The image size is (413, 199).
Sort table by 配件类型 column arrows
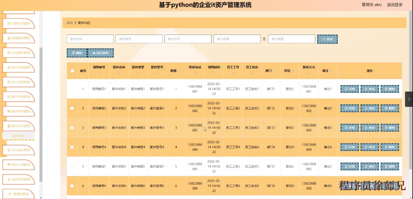pyautogui.click(x=138, y=73)
